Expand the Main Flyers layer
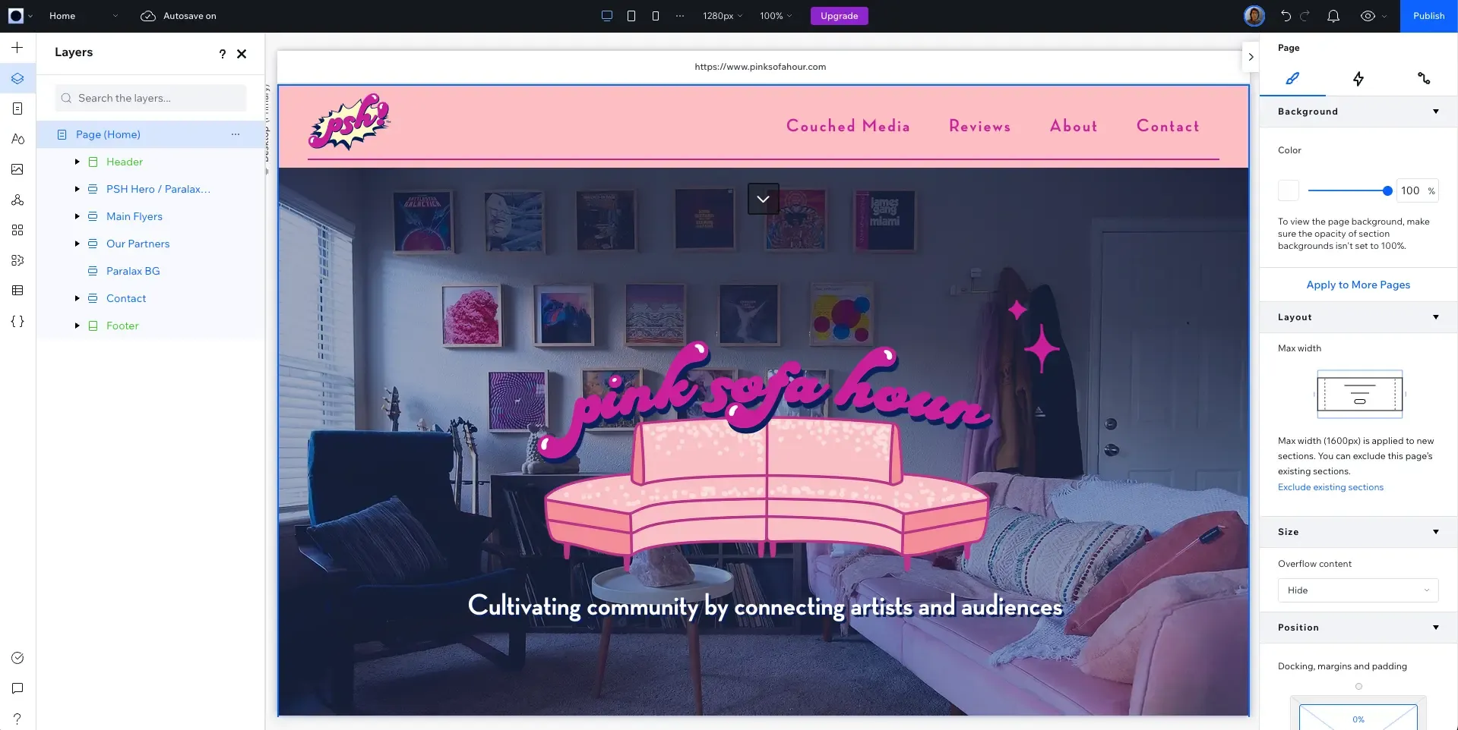Viewport: 1458px width, 730px height. point(77,216)
